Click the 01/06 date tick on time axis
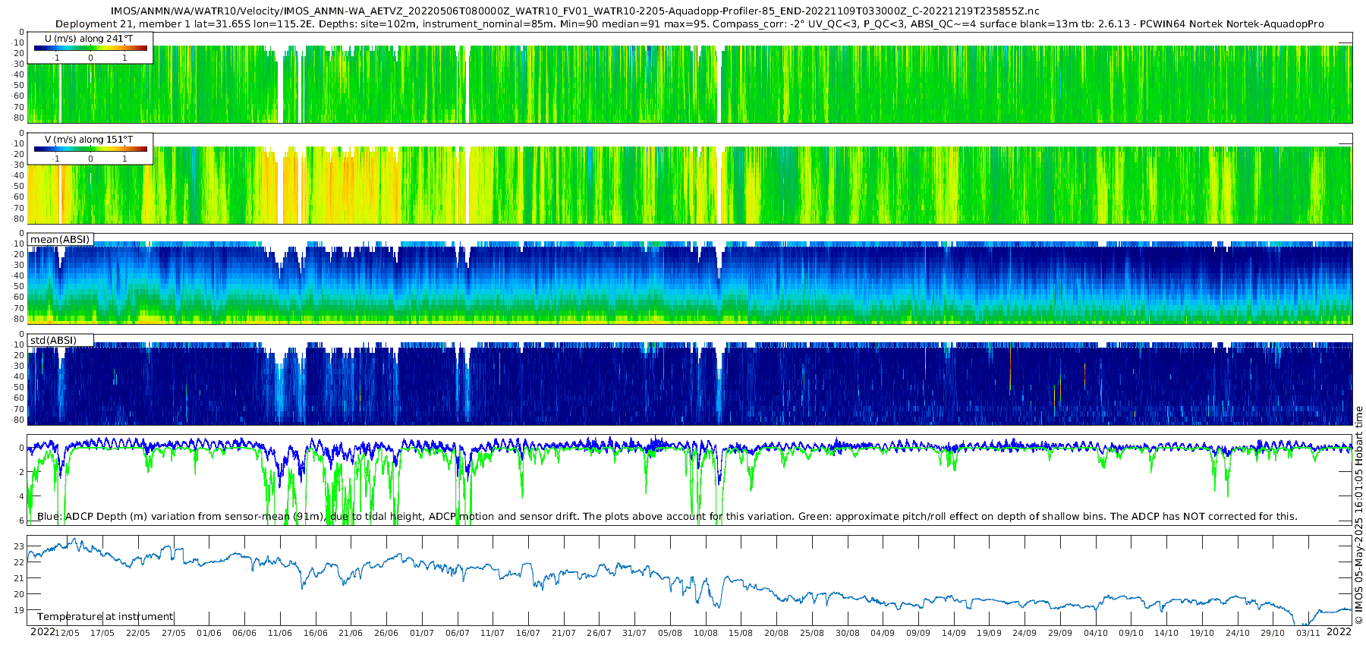This screenshot has width=1366, height=645. (209, 633)
